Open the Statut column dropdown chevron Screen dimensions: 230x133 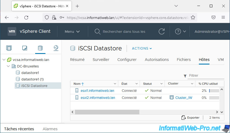click(162, 84)
